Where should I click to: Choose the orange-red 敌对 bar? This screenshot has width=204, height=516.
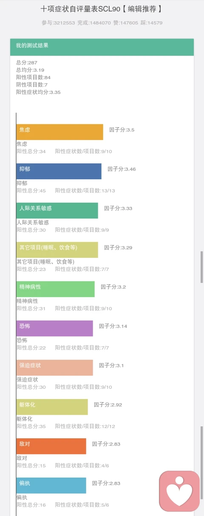[51, 446]
